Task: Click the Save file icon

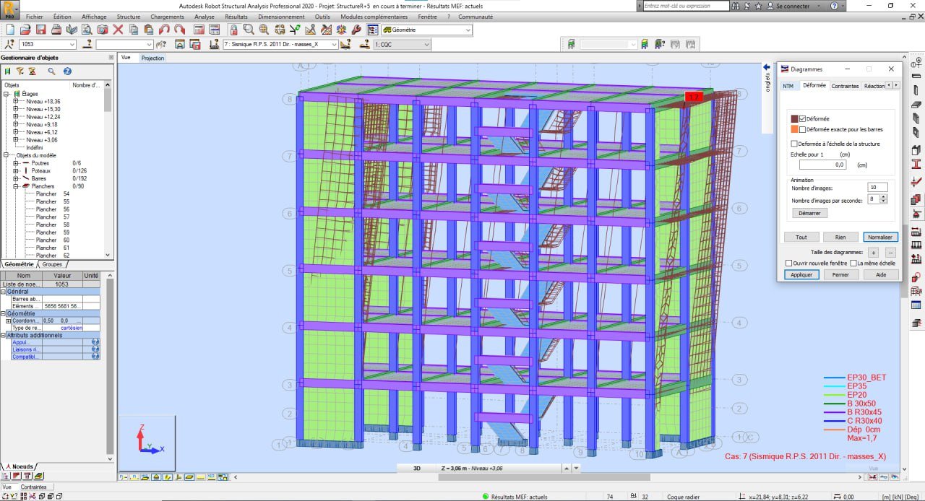Action: pos(40,30)
